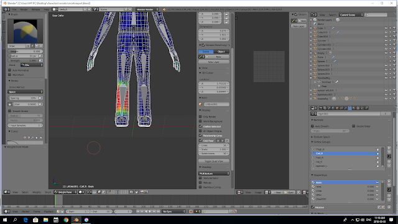Click New Layer in the properties region
Screen dimensions: 398x224
[214, 62]
